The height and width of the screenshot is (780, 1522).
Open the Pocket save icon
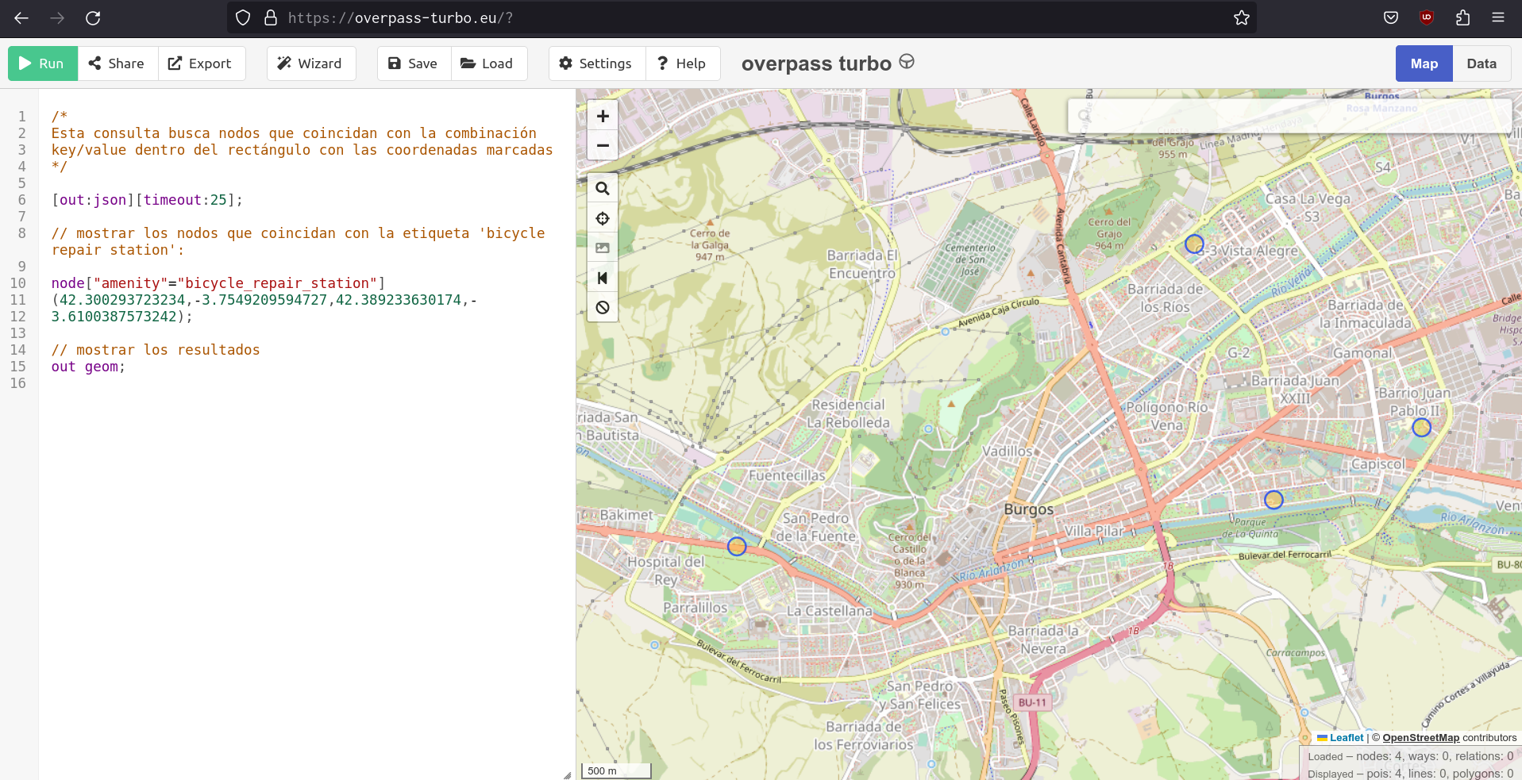click(1391, 17)
